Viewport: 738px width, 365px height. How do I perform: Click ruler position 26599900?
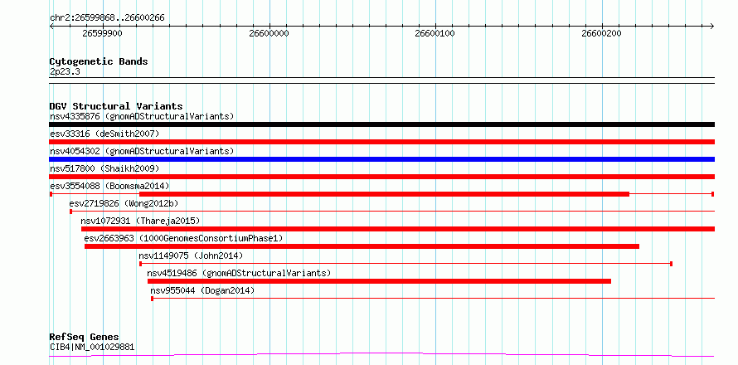click(x=102, y=33)
